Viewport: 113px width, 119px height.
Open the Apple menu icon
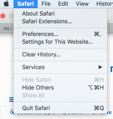click(6, 4)
